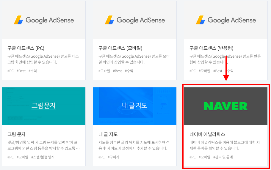The width and height of the screenshot is (271, 170).
Task: Click #모바일 tag in 네이버 애널리틱스 card
Action: (x=204, y=157)
